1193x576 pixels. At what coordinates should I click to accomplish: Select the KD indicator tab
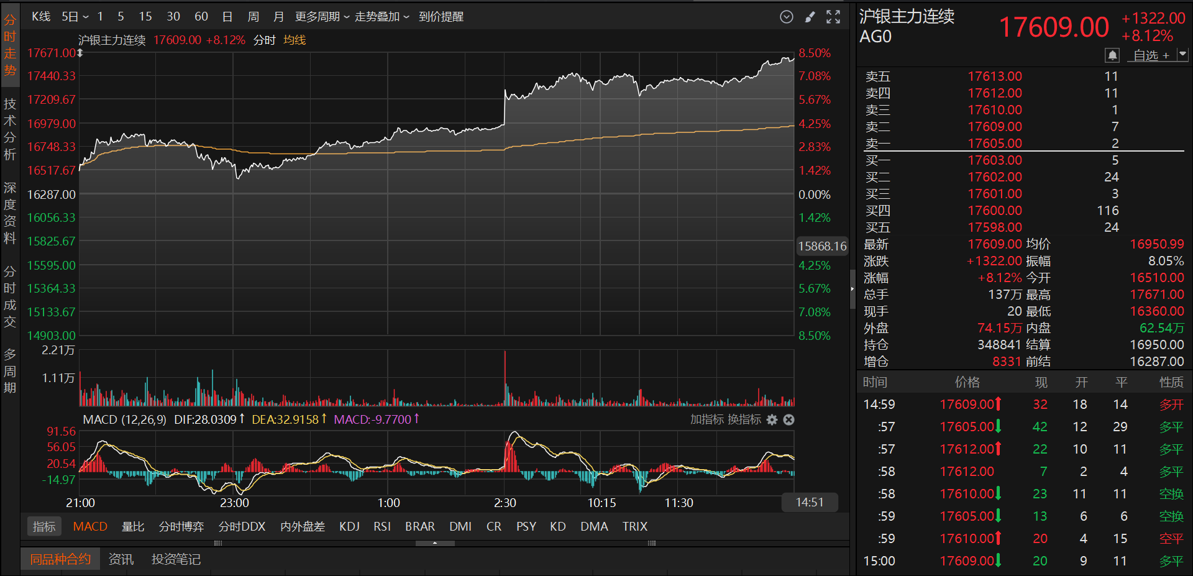coord(558,527)
